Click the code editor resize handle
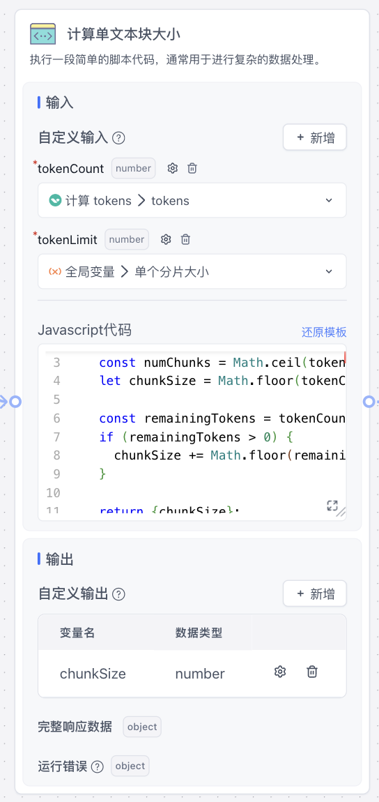This screenshot has width=379, height=802. (x=341, y=511)
